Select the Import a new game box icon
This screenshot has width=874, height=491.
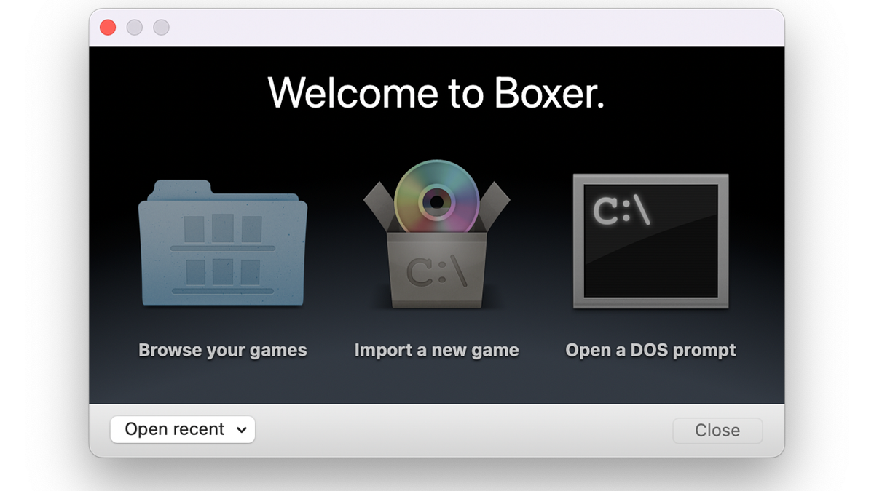click(436, 240)
